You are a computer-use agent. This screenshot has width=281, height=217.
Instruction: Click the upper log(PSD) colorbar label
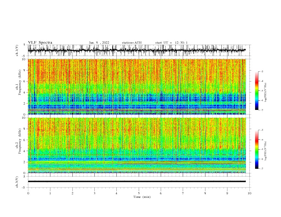pos(265,93)
